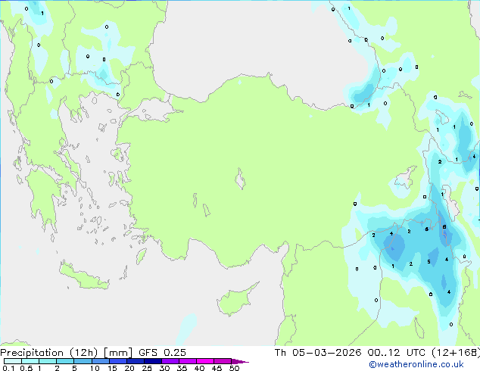Image resolution: width=480 pixels, height=371 pixels.
Task: Click the 2–5 mm legend color box
Action: click(65, 361)
